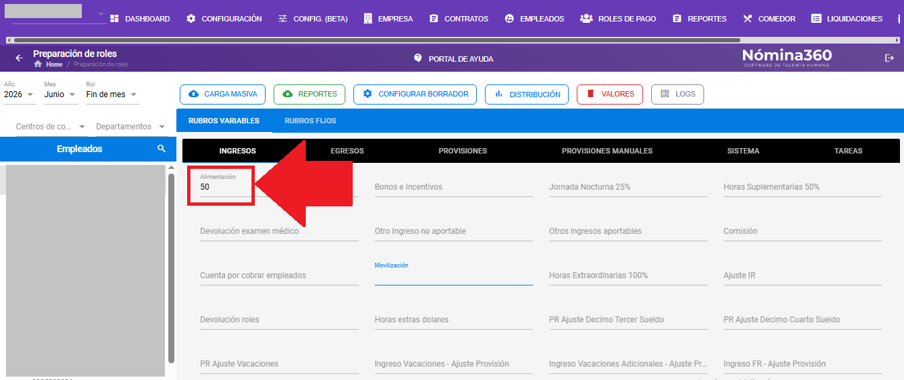
Task: Click the Carga Masiva button
Action: (x=223, y=94)
